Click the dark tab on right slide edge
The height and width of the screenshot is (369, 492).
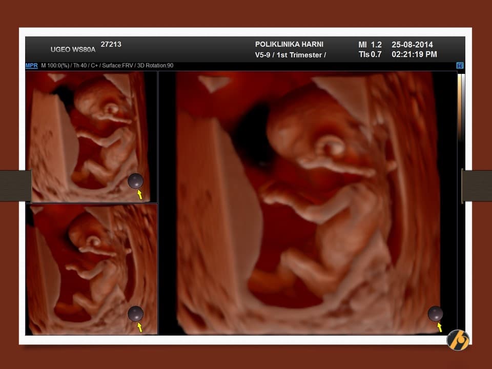coord(477,186)
